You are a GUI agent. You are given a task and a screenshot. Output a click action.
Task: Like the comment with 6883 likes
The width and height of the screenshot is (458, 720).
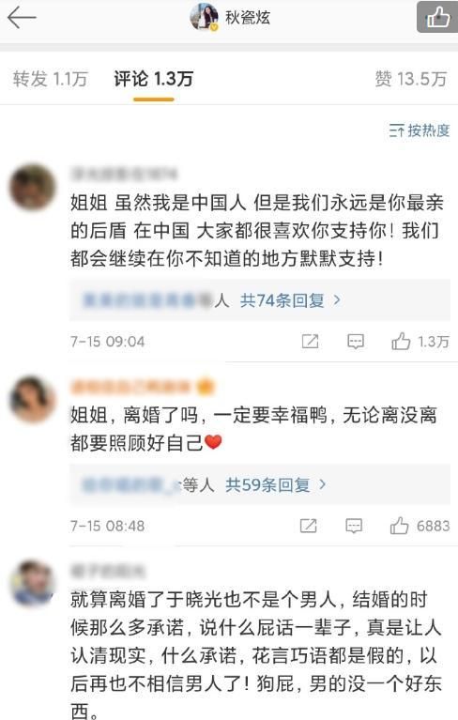pos(420,526)
